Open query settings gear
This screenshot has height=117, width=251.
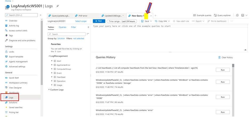click(x=237, y=15)
